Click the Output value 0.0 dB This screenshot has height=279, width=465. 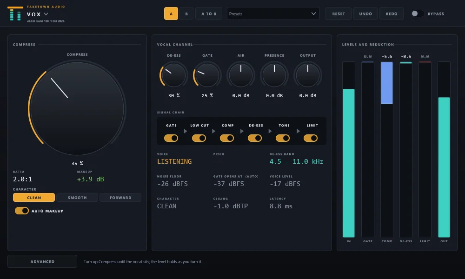(x=308, y=95)
